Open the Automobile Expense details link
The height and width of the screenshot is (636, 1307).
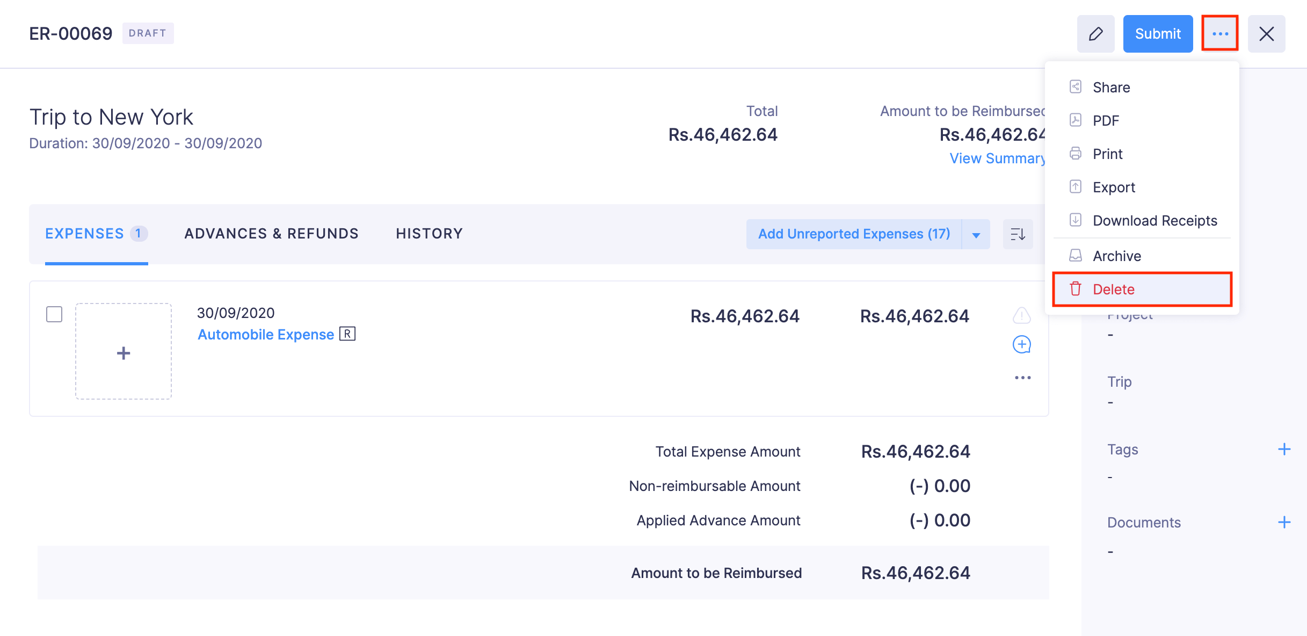pyautogui.click(x=265, y=334)
